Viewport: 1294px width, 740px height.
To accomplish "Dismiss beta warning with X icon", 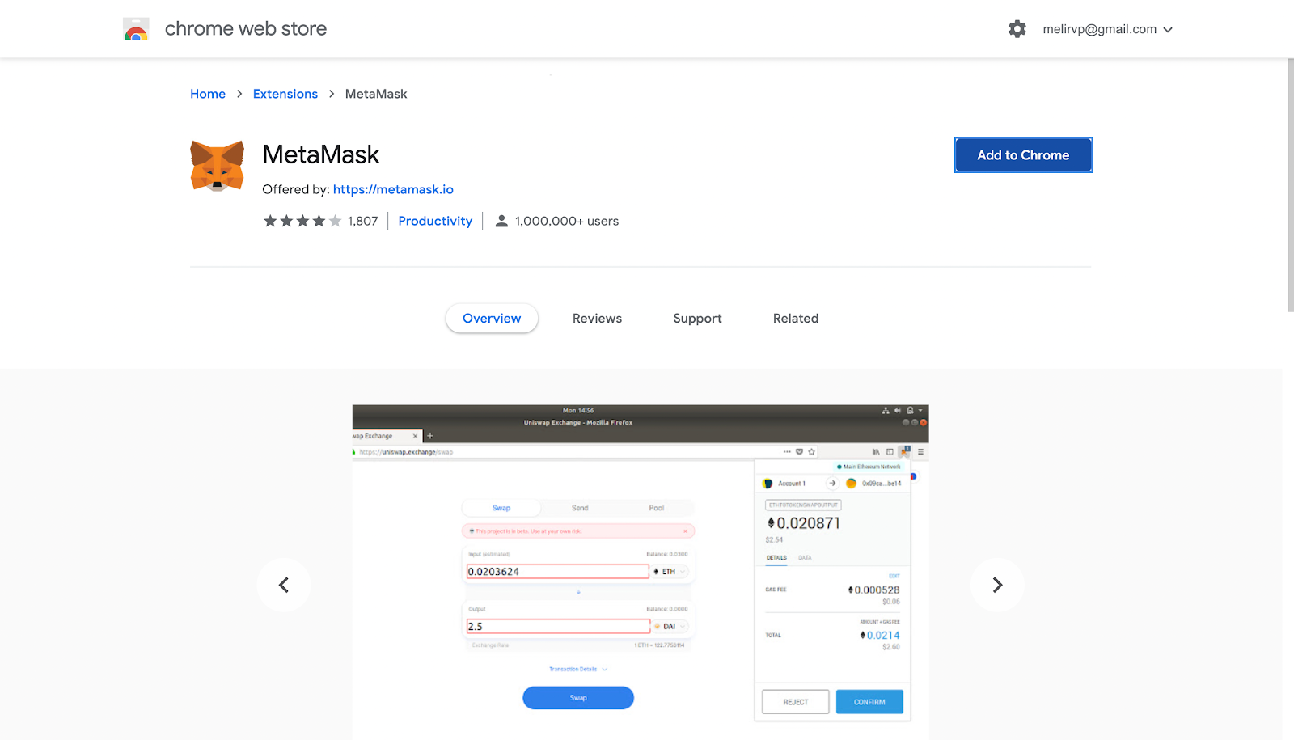I will pos(685,531).
